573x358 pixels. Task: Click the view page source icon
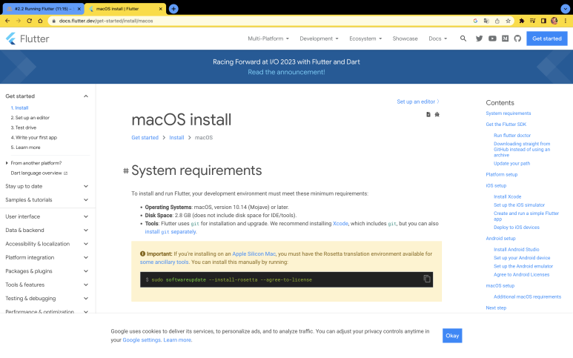tap(428, 114)
